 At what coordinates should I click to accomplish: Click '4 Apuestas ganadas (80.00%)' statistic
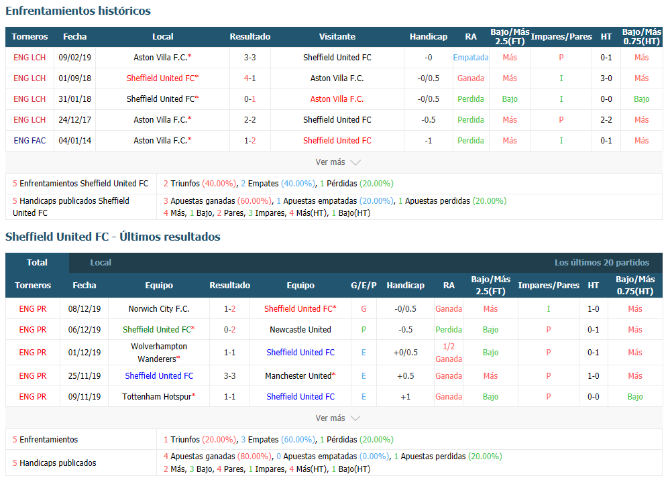(x=218, y=457)
